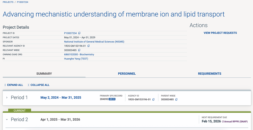Copy Period 1 Parent WBSE

(x=176, y=99)
